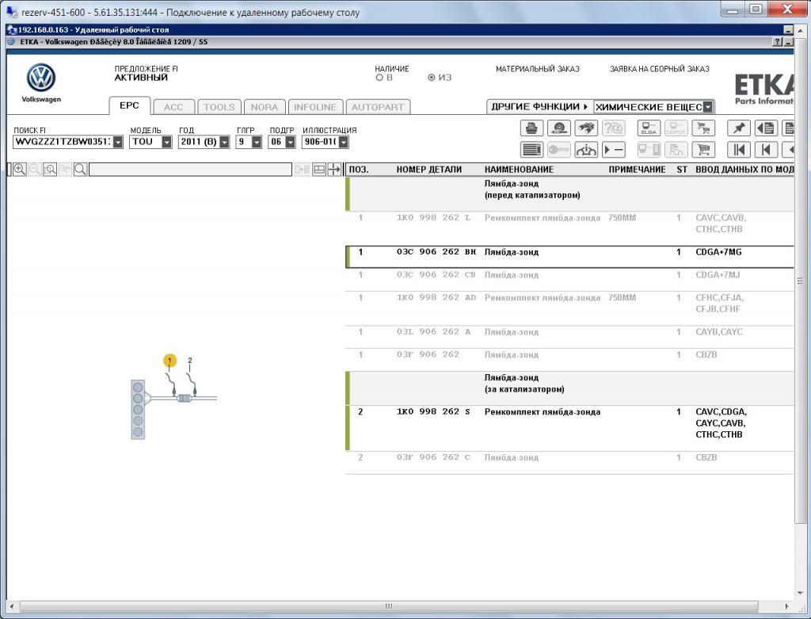Switch to the INFOLINE tab

pos(315,107)
